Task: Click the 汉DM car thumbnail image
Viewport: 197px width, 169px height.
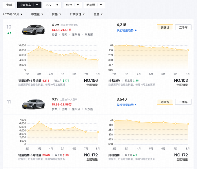Action: coord(34,29)
